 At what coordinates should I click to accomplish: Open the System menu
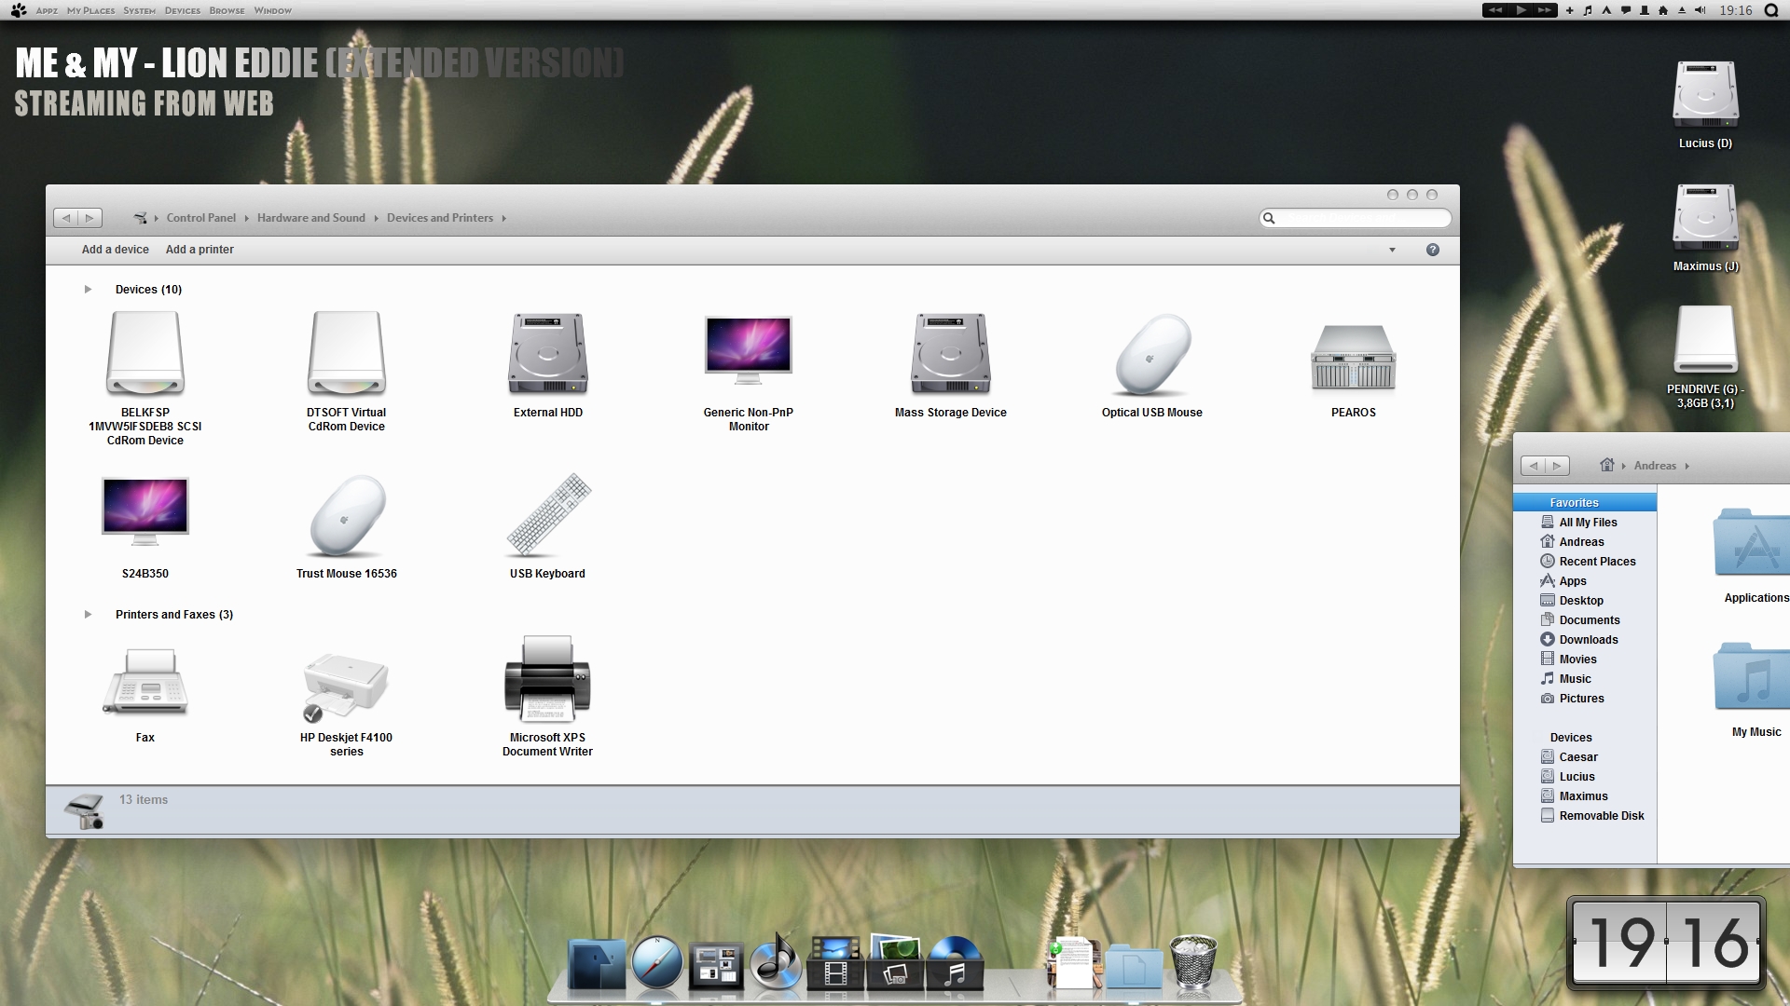pyautogui.click(x=139, y=10)
